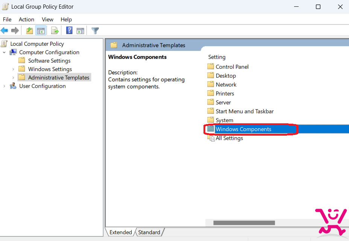Screen dimensions: 349x241
Task: Select Software Settings in the tree
Action: 49,61
